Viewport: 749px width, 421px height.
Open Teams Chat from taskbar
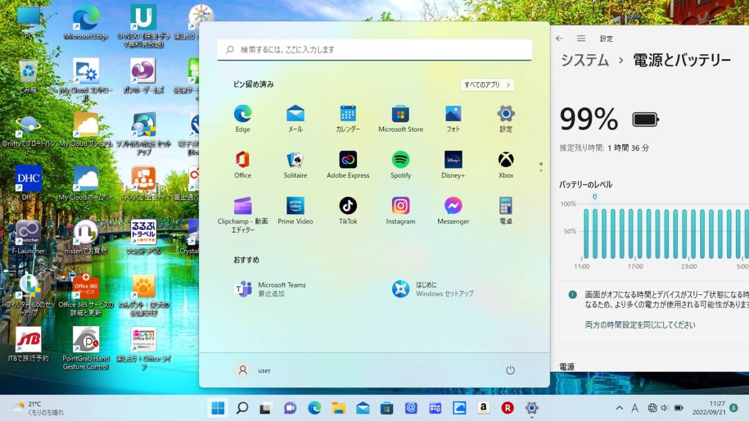point(290,408)
